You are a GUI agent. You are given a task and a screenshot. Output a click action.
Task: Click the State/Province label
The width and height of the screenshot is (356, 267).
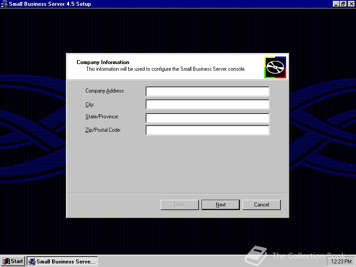click(102, 117)
